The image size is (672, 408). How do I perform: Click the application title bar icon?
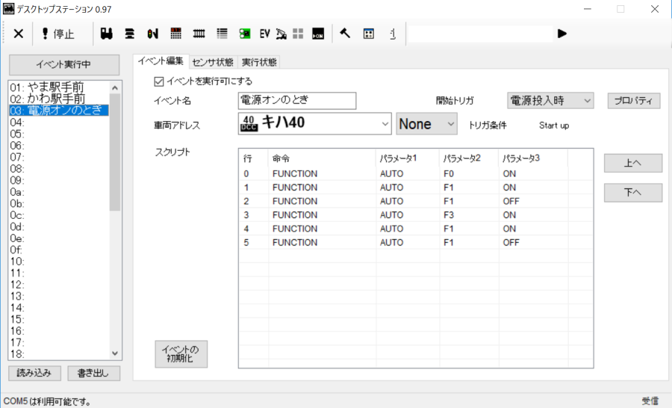[8, 8]
